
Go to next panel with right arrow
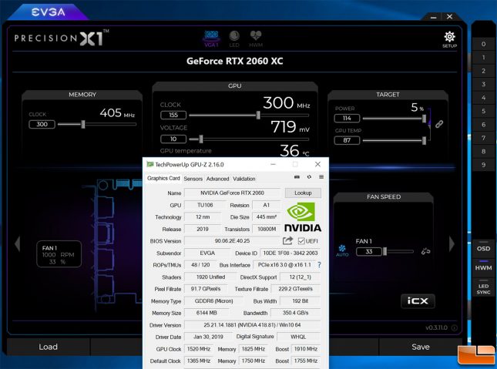click(452, 243)
